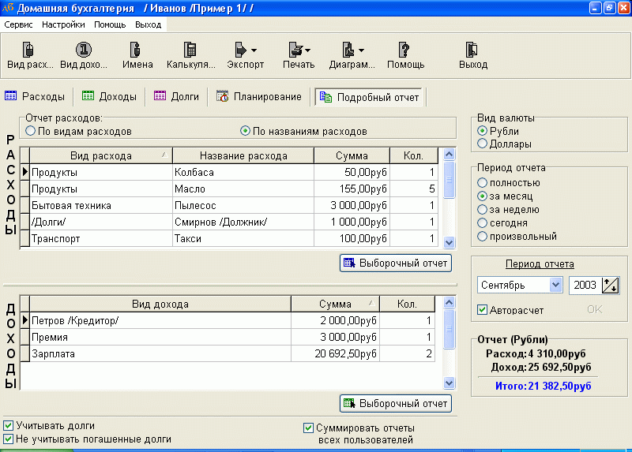
Task: Choose the 'за неделю' report period
Action: tap(483, 209)
